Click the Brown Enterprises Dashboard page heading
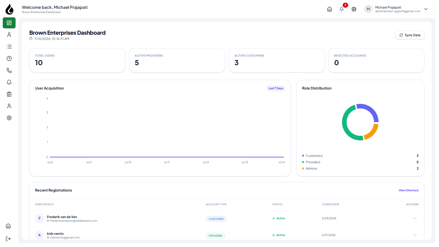Screen dimensions: 439x247 point(67,33)
